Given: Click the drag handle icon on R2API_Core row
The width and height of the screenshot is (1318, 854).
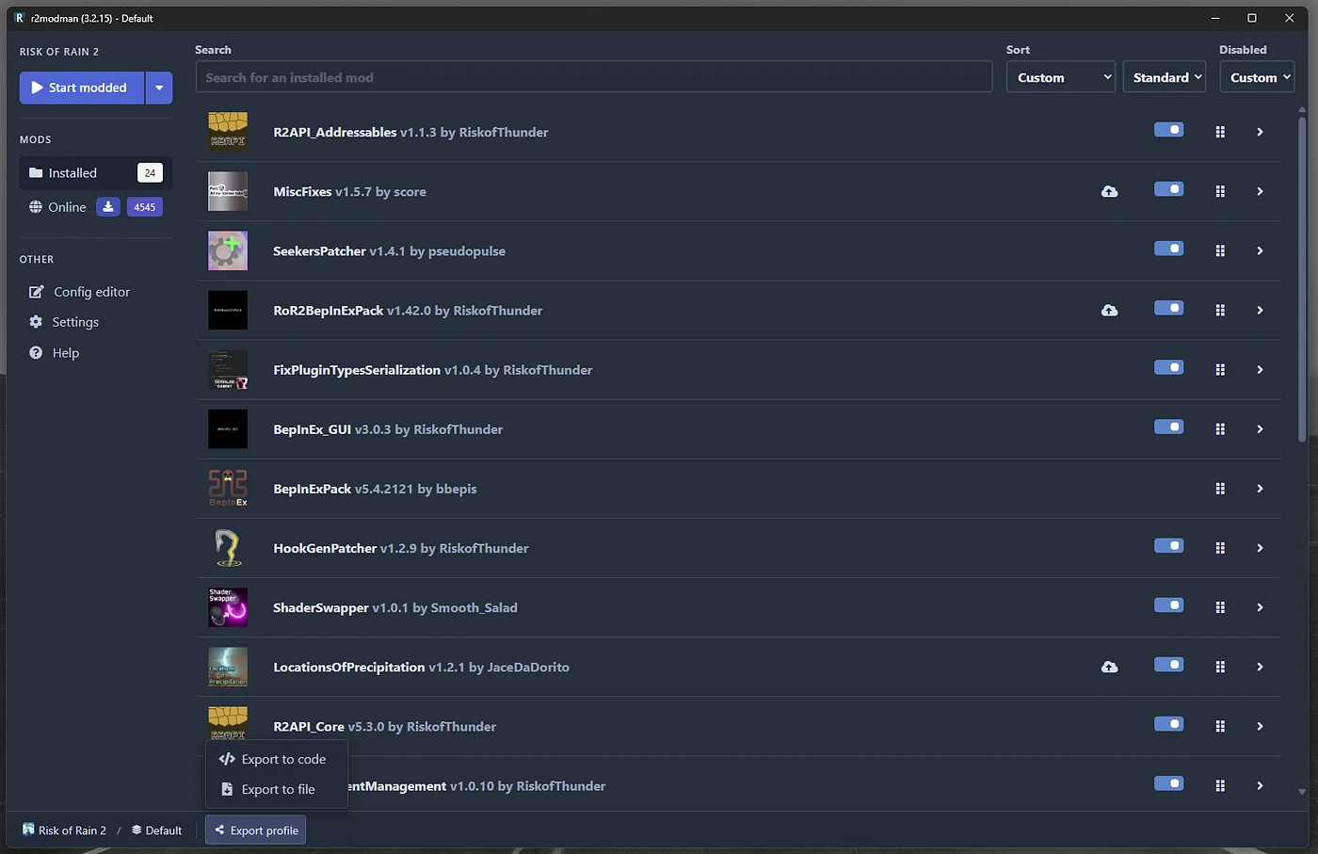Looking at the screenshot, I should 1220,726.
